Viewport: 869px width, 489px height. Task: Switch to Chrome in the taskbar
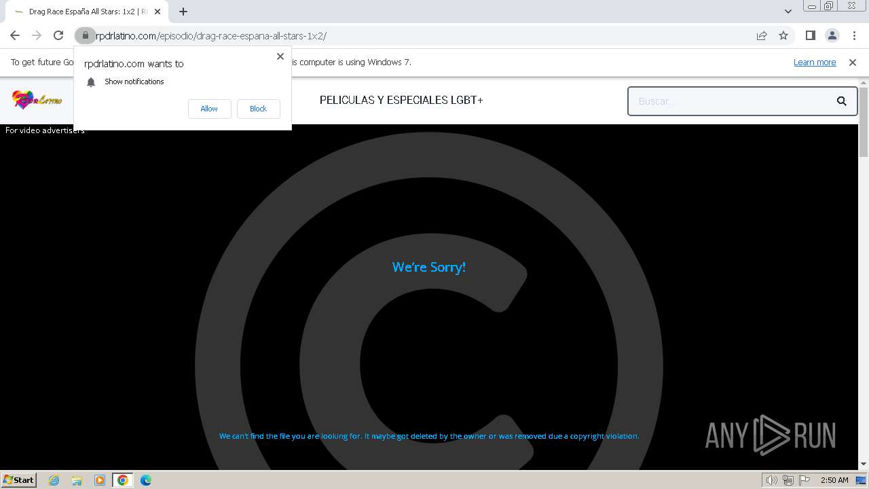click(x=123, y=480)
